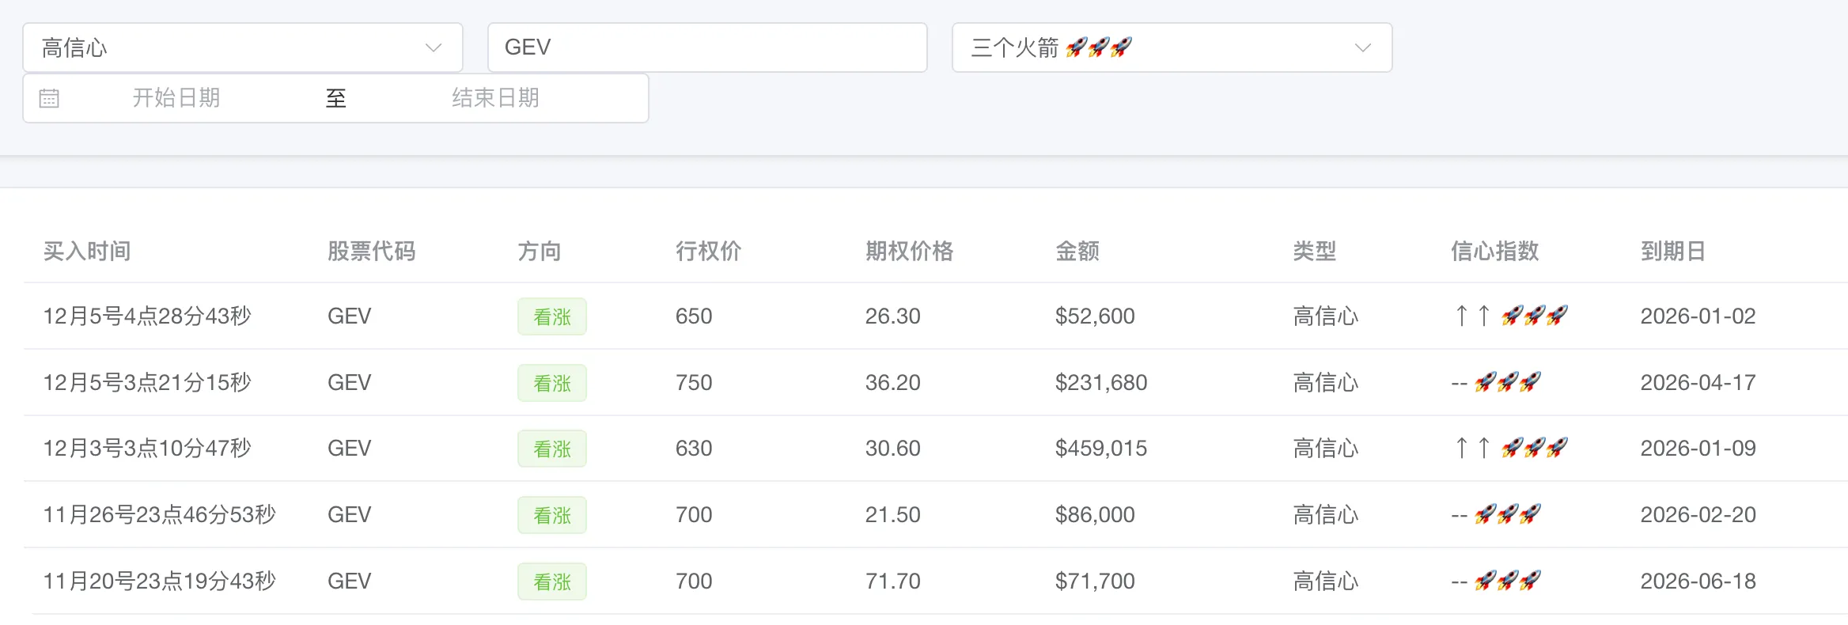Click the rocket icons in the $86,000 row
The image size is (1848, 625).
click(1507, 515)
